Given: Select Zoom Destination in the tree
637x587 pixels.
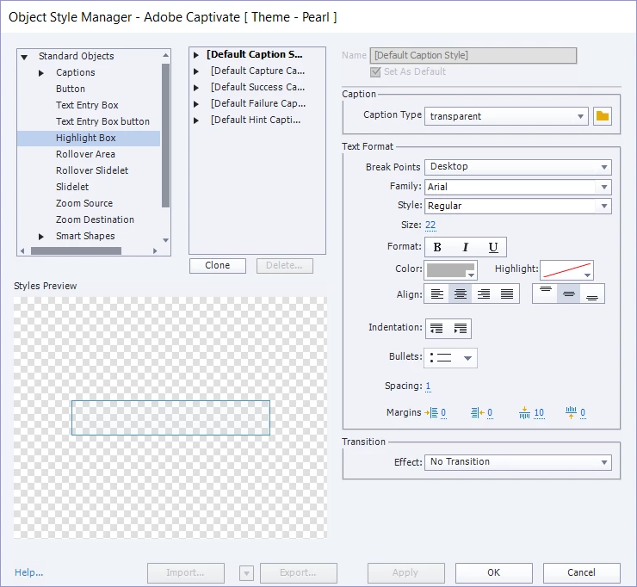Looking at the screenshot, I should tap(95, 219).
